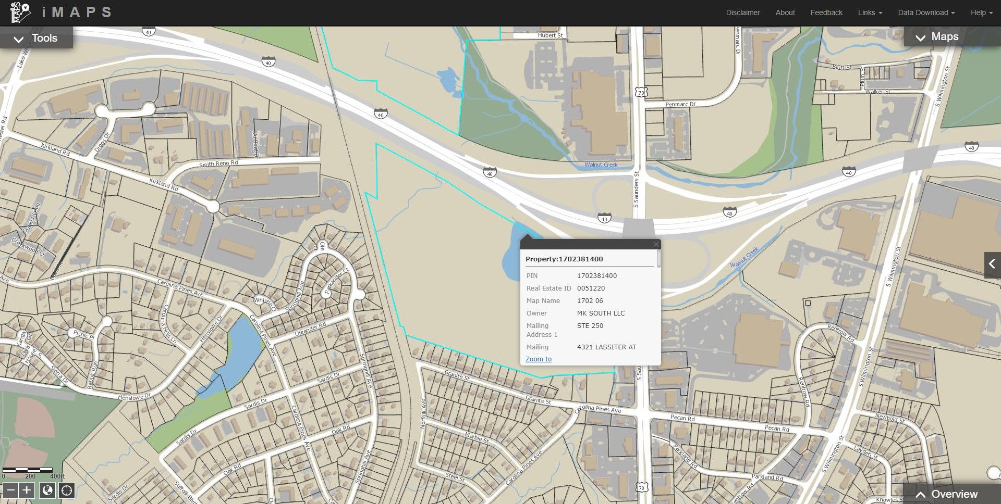Reset map to full extent globe icon
The height and width of the screenshot is (504, 1001).
(x=47, y=490)
